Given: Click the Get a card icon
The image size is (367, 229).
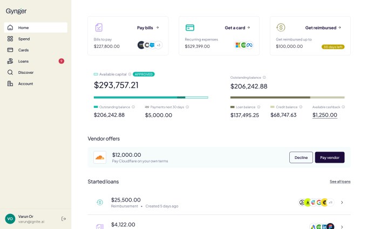Looking at the screenshot, I should (190, 27).
